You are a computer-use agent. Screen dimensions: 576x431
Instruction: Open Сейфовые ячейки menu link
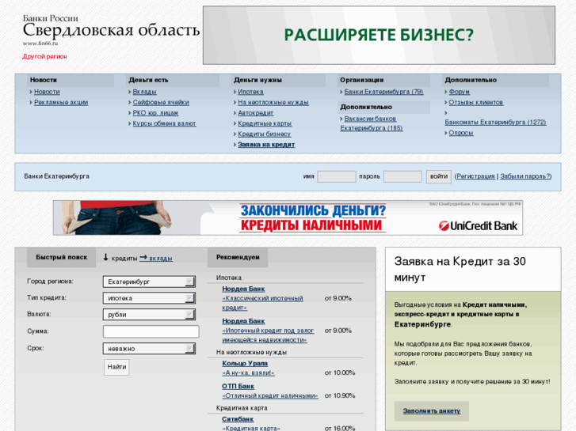[x=161, y=102]
